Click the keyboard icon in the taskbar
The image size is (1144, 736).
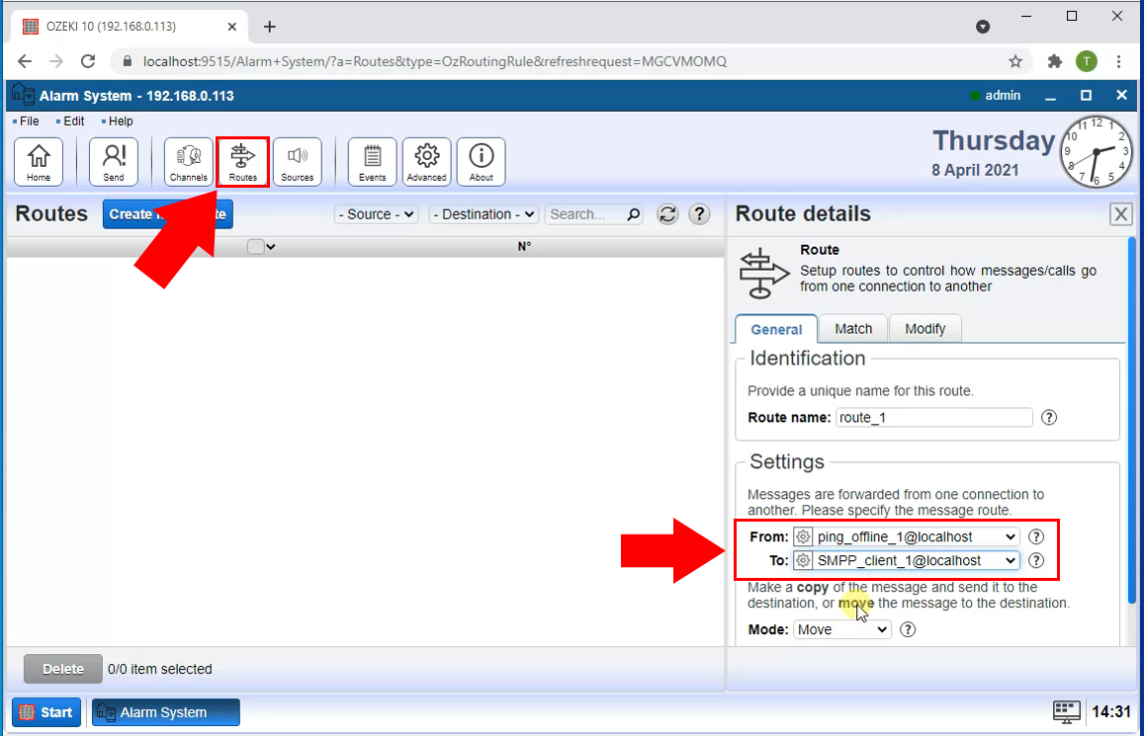tap(1066, 712)
